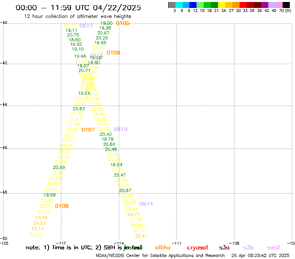
Task: Select the lavender 0614 time marker
Action: tap(146, 204)
